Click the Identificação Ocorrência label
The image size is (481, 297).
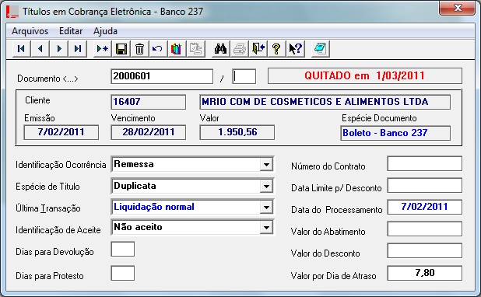coord(61,165)
